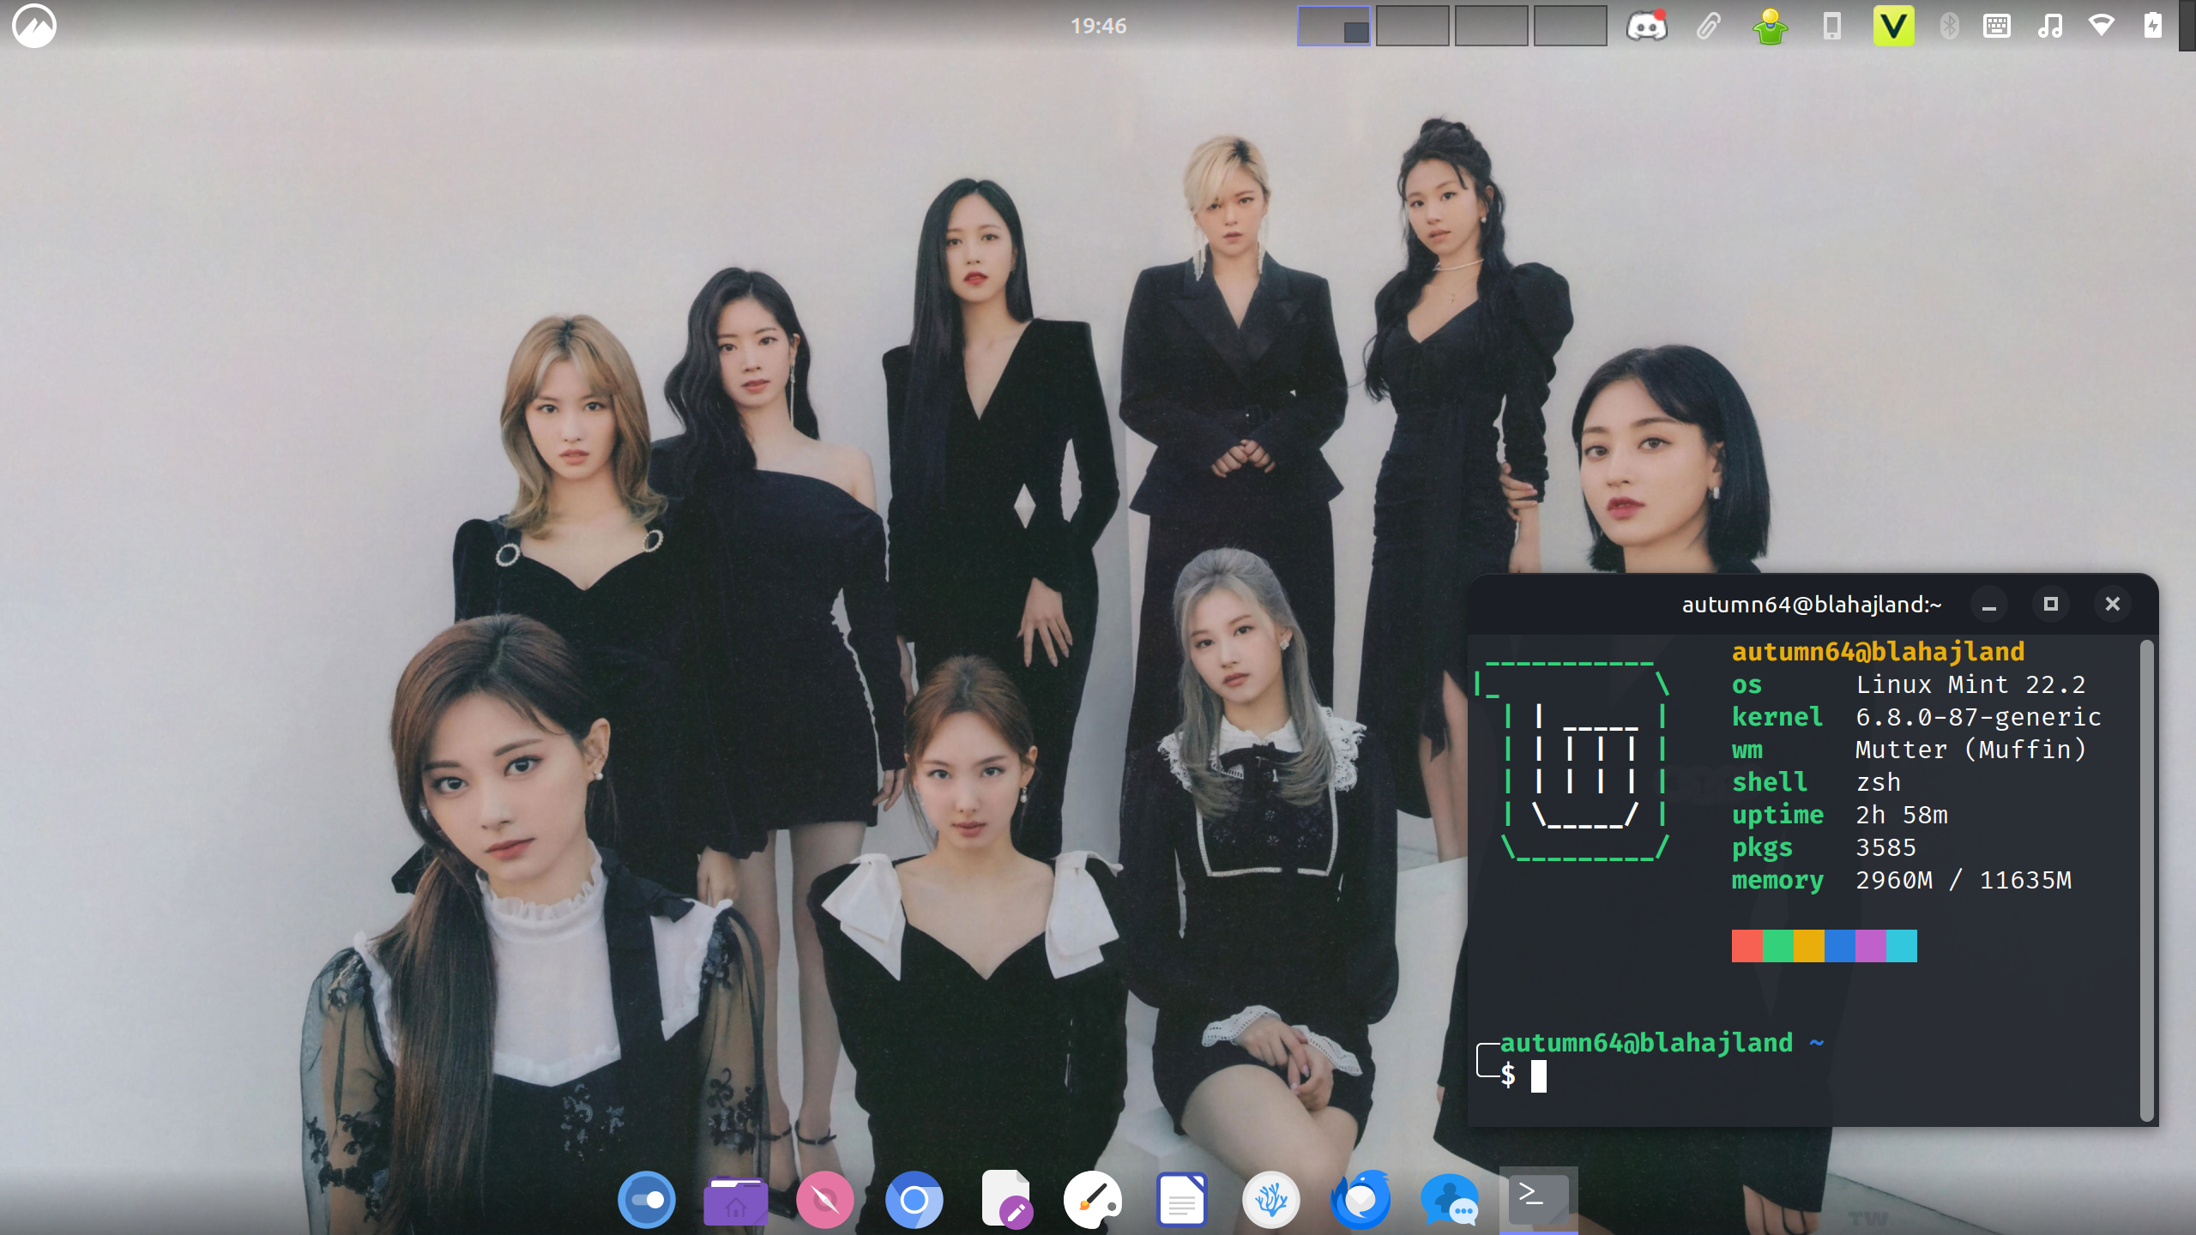Expand the battery power indicator menu
This screenshot has width=2196, height=1235.
click(2153, 26)
